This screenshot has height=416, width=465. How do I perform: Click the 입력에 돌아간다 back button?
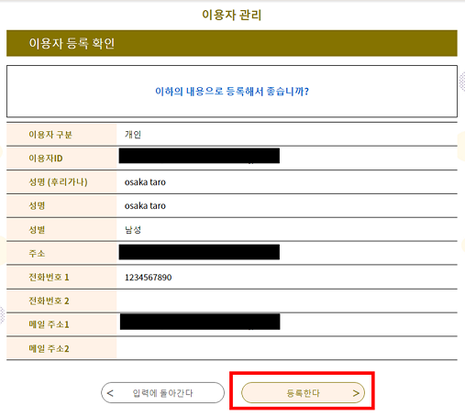pos(162,393)
